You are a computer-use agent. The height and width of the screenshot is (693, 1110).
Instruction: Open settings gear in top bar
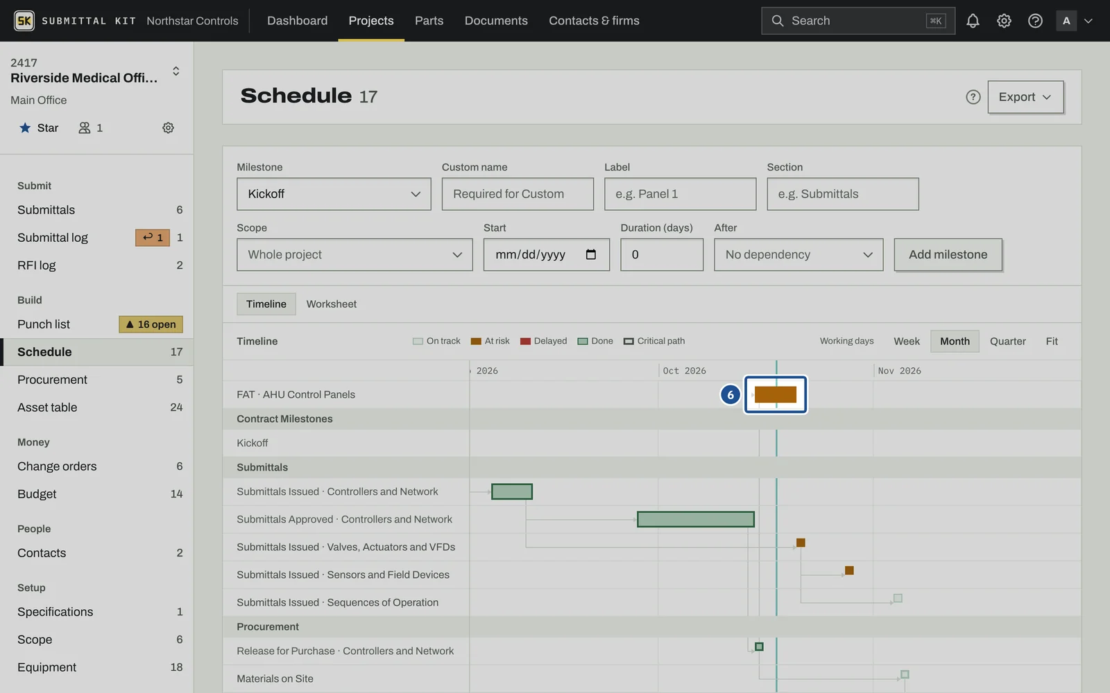pyautogui.click(x=1004, y=21)
